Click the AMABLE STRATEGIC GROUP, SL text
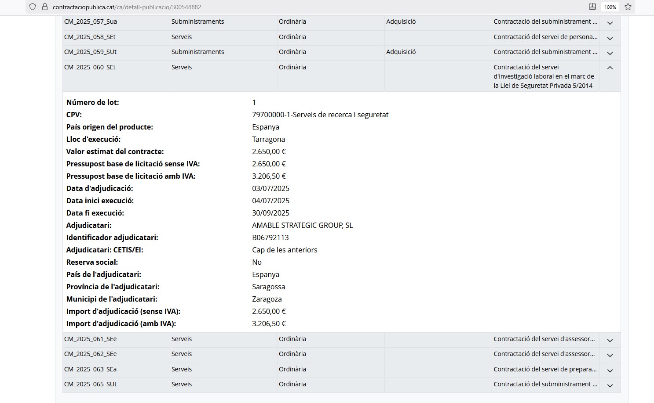The image size is (654, 403). [302, 225]
